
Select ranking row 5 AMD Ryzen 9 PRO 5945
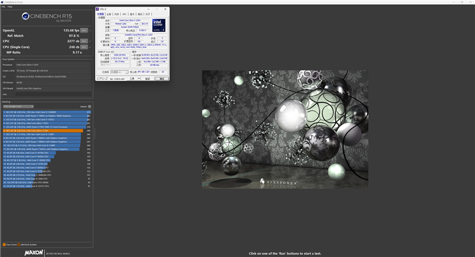[47, 127]
